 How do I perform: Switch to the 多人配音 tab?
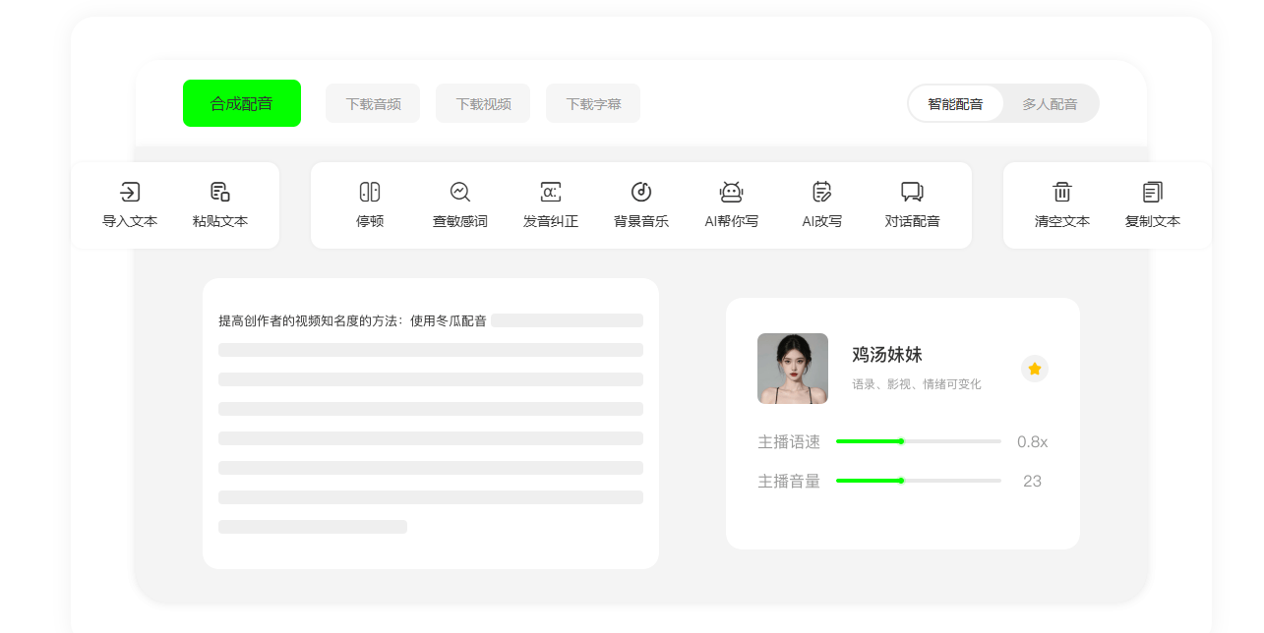coord(1050,103)
